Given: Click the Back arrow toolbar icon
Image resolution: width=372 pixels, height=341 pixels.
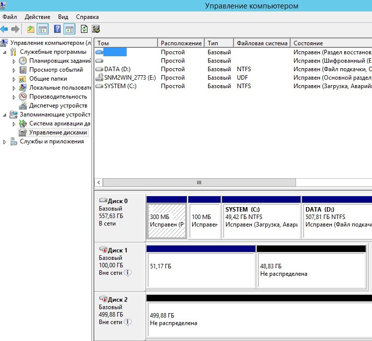Looking at the screenshot, I should tap(4, 29).
